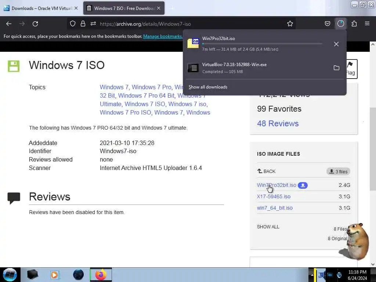Click the Win7Pro32bit.iso file icon in downloads
The width and height of the screenshot is (376, 282).
pos(193,44)
